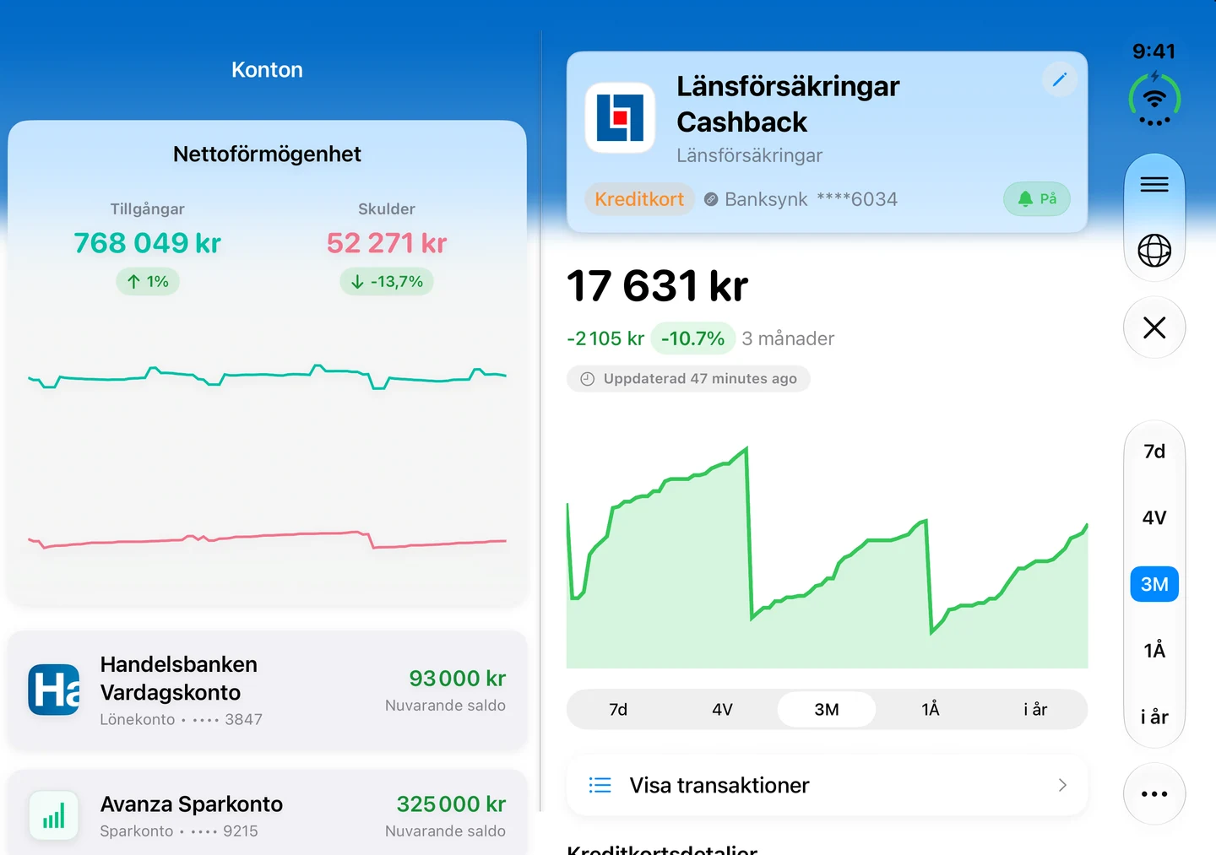Tap the Nettoförmögenhet card heading

pos(267,154)
